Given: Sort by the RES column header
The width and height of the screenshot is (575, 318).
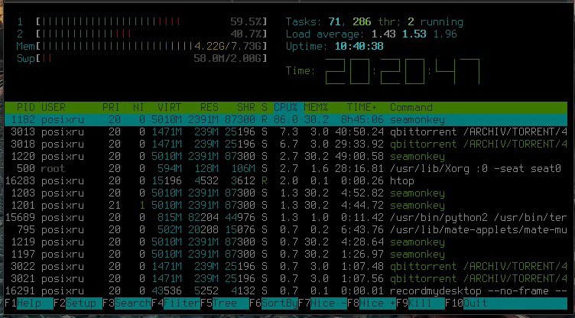Looking at the screenshot, I should pyautogui.click(x=210, y=108).
